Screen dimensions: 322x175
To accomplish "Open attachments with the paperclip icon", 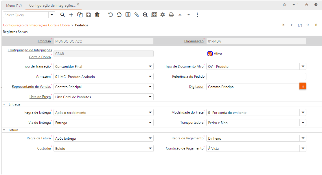I will 137,15.
